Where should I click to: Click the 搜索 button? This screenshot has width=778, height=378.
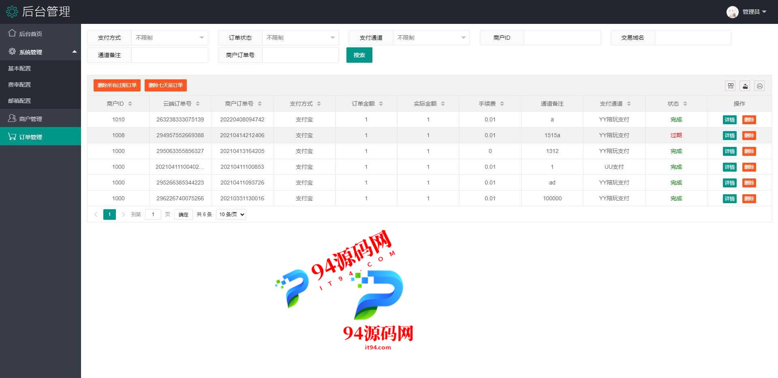tap(359, 55)
